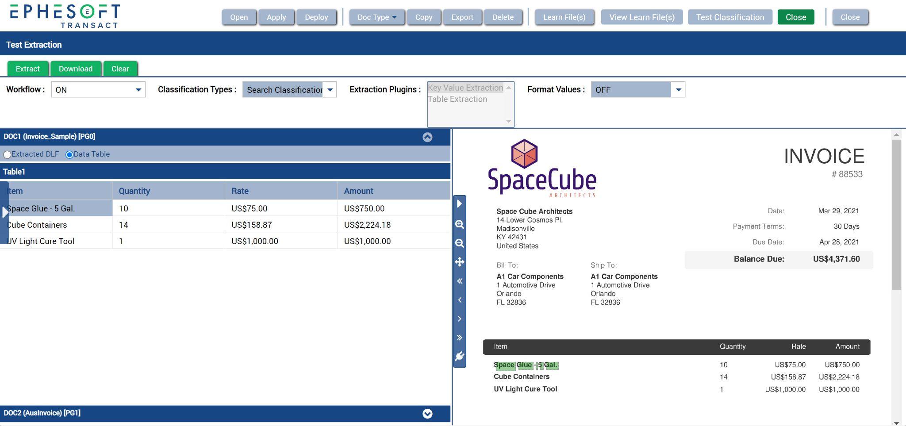Click the play arrow icon on image toolbar
Viewport: 906px width, 426px height.
pos(459,204)
